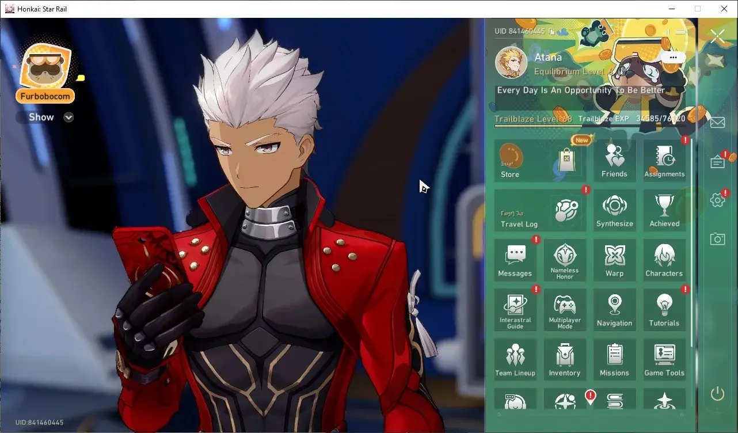
Task: Click the Furbobocom name label
Action: (45, 96)
